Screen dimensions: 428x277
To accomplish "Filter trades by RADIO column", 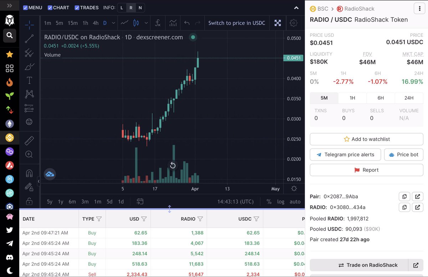I will (200, 219).
